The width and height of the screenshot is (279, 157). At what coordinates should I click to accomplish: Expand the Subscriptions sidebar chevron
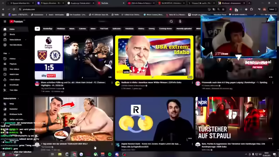click(x=26, y=40)
